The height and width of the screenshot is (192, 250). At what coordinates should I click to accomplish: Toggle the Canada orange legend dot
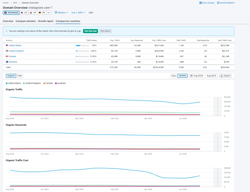(x=44, y=83)
